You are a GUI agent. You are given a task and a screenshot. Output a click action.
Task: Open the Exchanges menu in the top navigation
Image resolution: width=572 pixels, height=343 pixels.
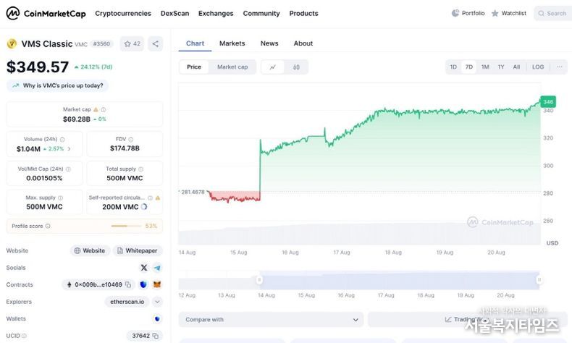tap(216, 13)
